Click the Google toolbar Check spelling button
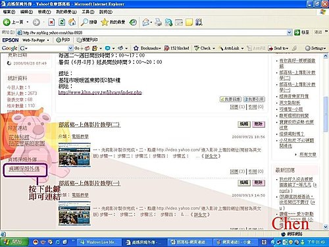The width and height of the screenshot is (329, 247). pyautogui.click(x=203, y=48)
